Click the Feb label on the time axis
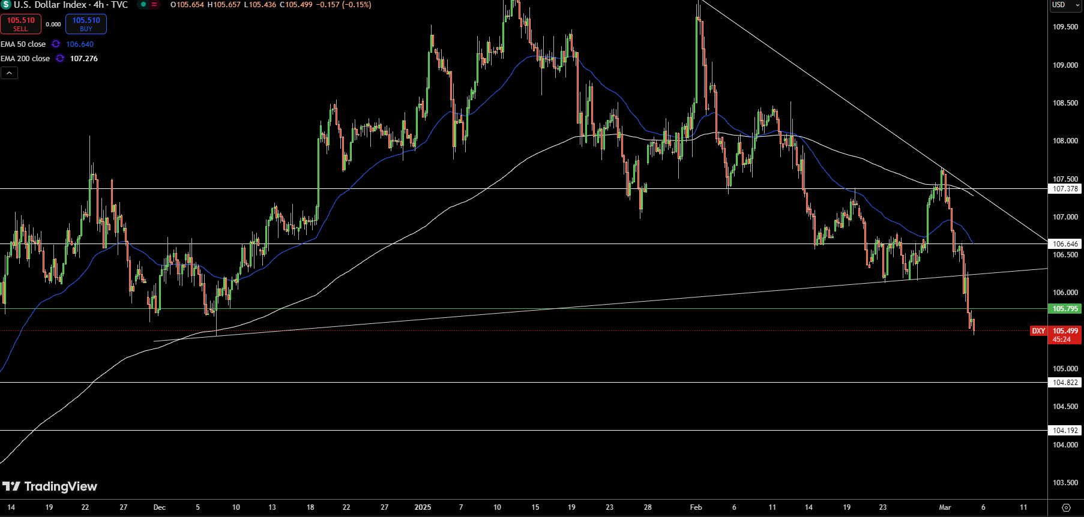This screenshot has width=1084, height=517. (696, 507)
